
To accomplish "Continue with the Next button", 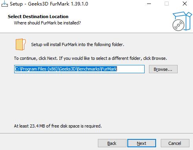I will click(142, 143).
